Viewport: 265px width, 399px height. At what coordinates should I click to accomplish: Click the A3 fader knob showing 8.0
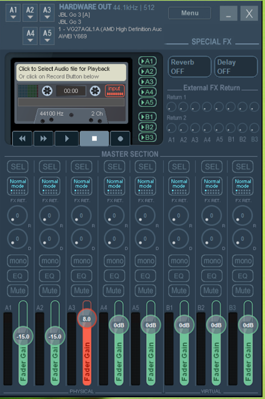tap(87, 319)
